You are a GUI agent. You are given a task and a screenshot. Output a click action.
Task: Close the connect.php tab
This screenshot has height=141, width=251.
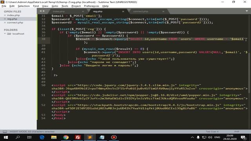click(x=163, y=11)
